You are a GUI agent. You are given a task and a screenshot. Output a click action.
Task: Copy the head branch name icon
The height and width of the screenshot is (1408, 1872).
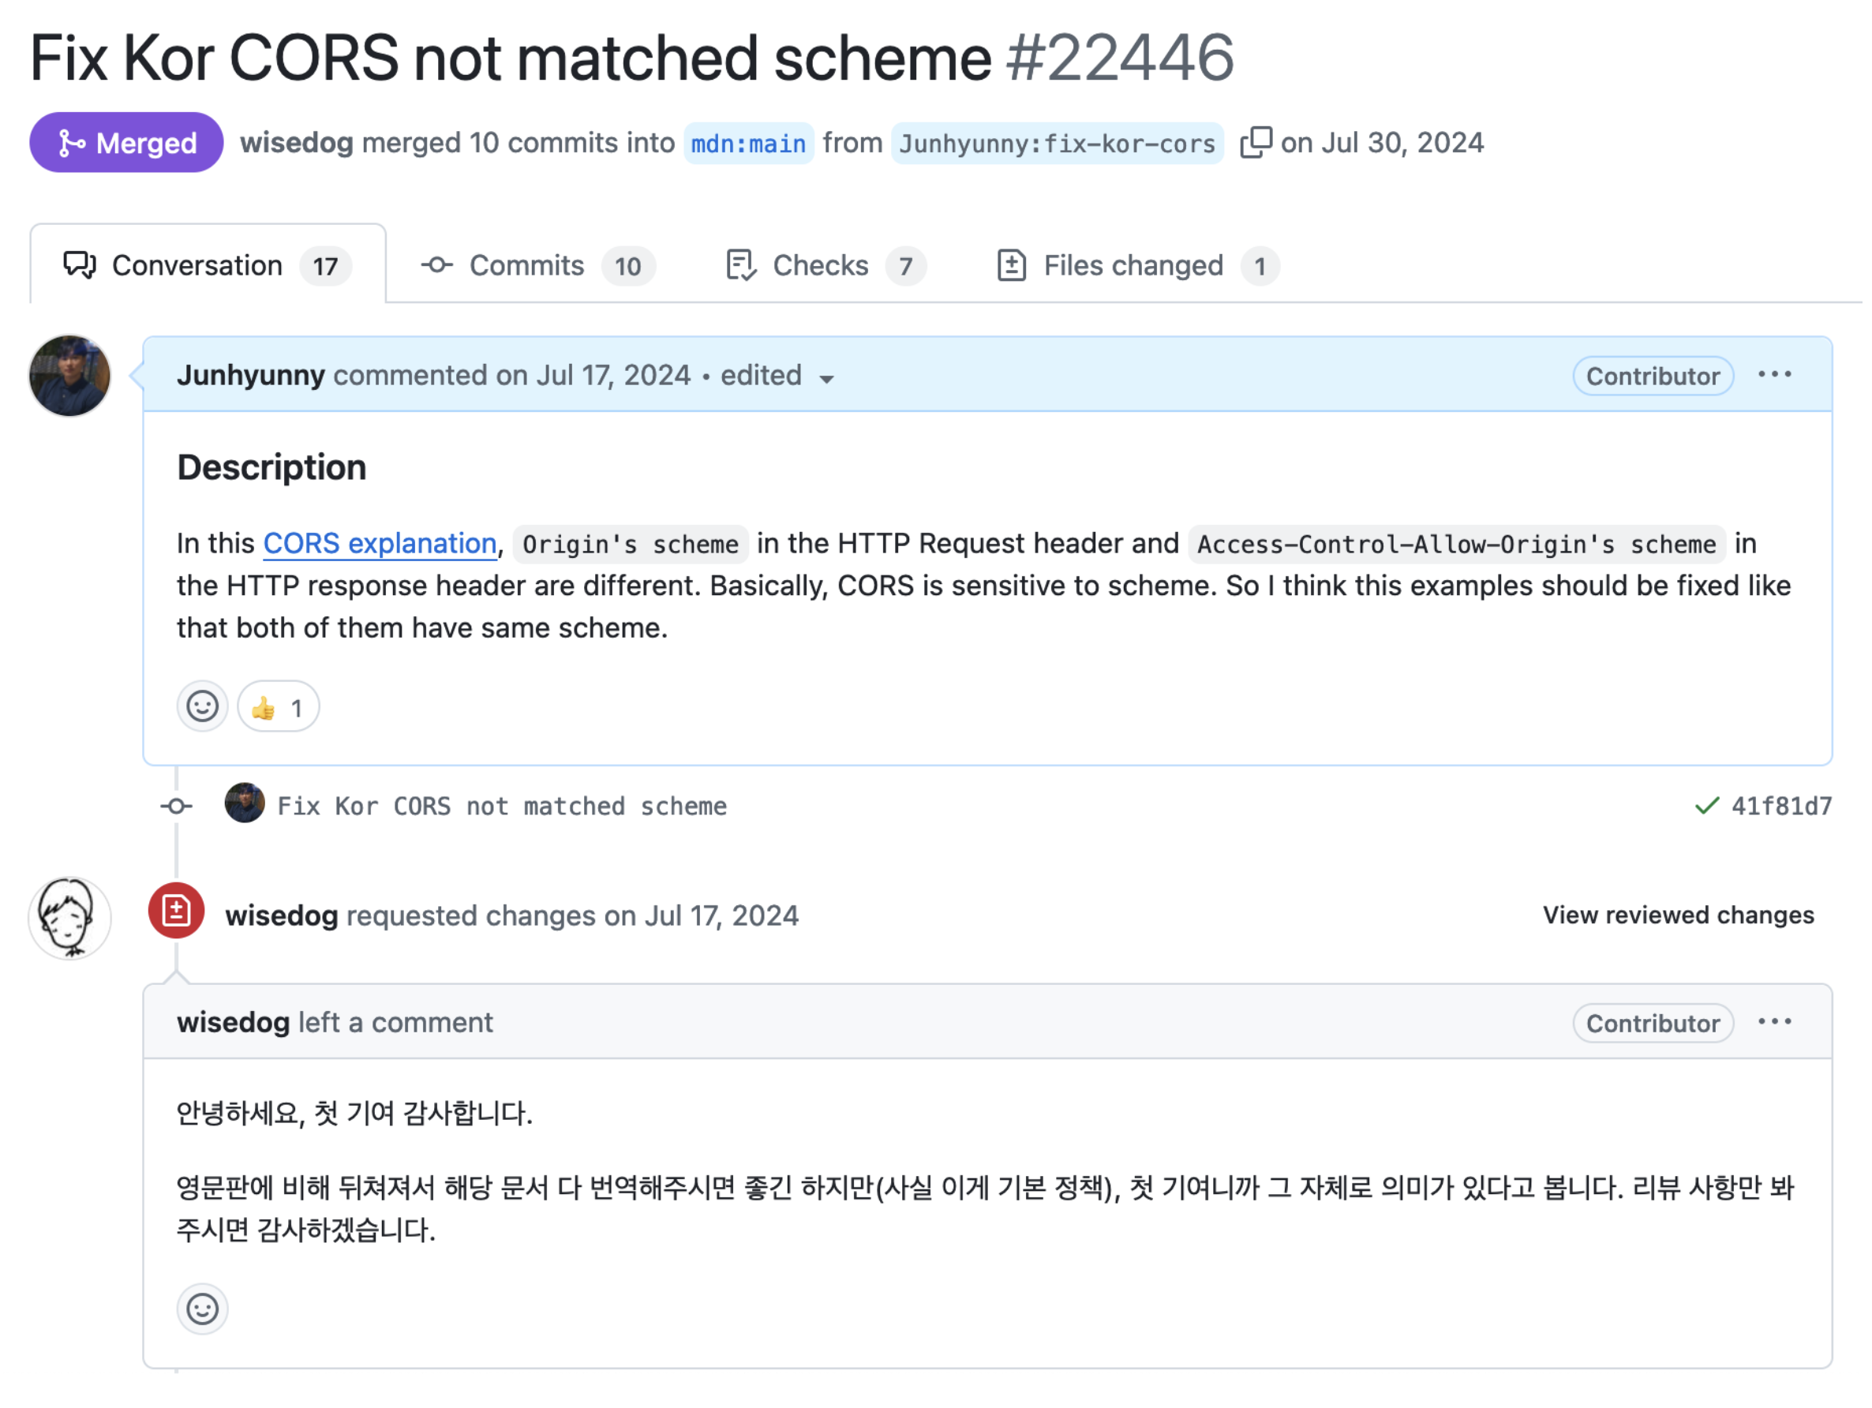pos(1255,142)
